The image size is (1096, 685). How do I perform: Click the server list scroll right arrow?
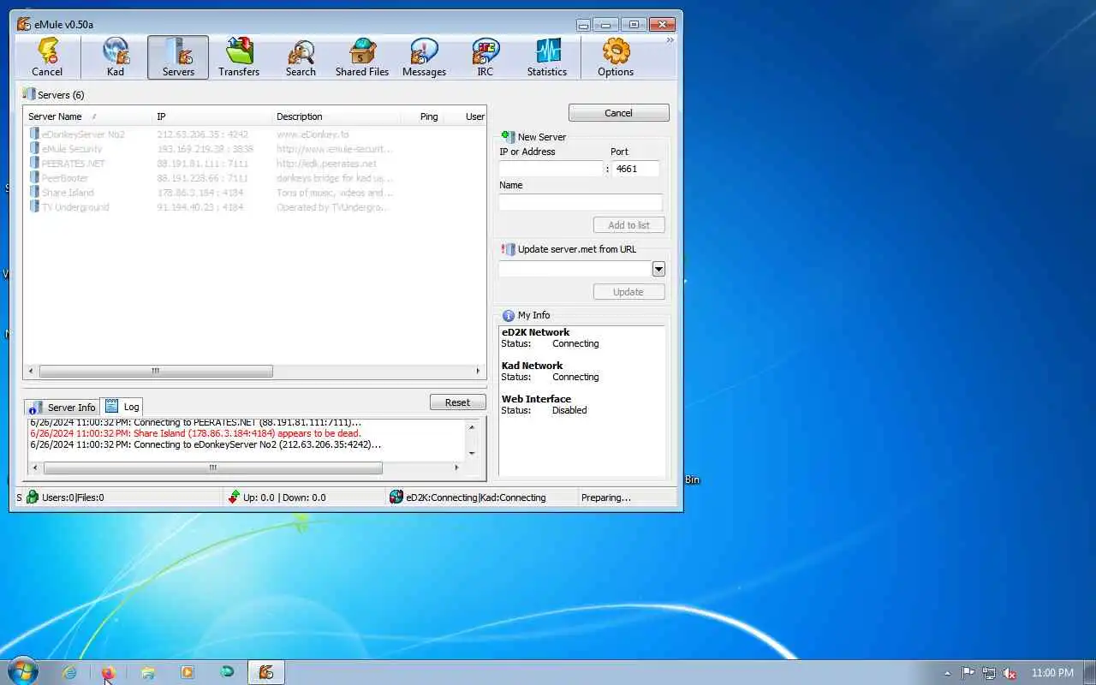point(478,372)
